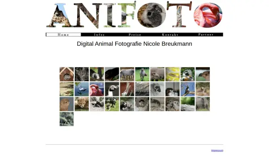
Task: Open the pink flamingo thumbnail
Action: 97,89
